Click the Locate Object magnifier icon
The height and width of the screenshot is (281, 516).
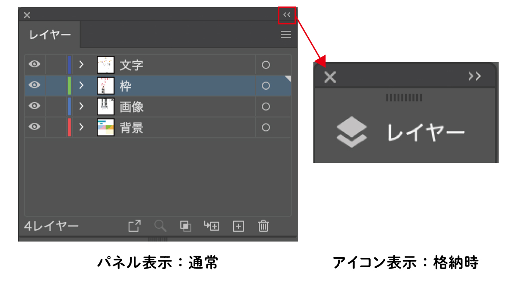(160, 226)
